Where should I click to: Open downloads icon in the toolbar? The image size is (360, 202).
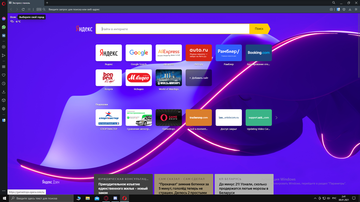point(350,9)
